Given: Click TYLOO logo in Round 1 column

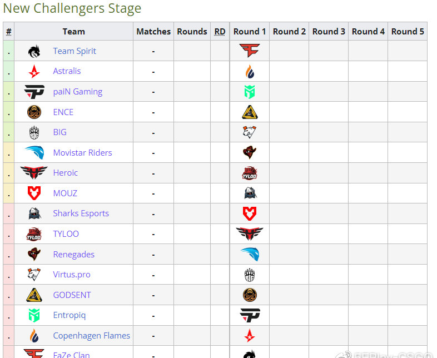Looking at the screenshot, I should tap(250, 173).
